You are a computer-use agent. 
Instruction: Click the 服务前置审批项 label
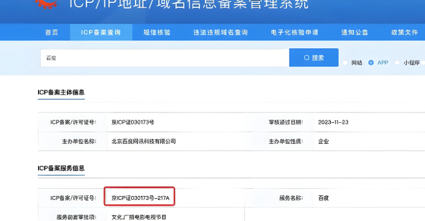pyautogui.click(x=77, y=217)
